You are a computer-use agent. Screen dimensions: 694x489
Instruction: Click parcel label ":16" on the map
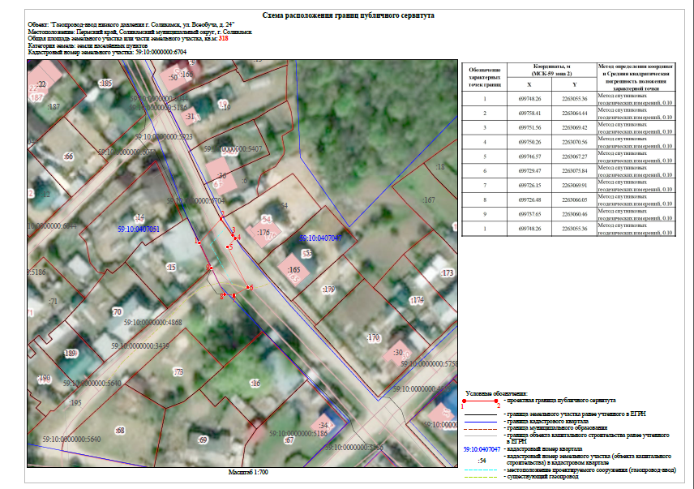click(x=255, y=384)
